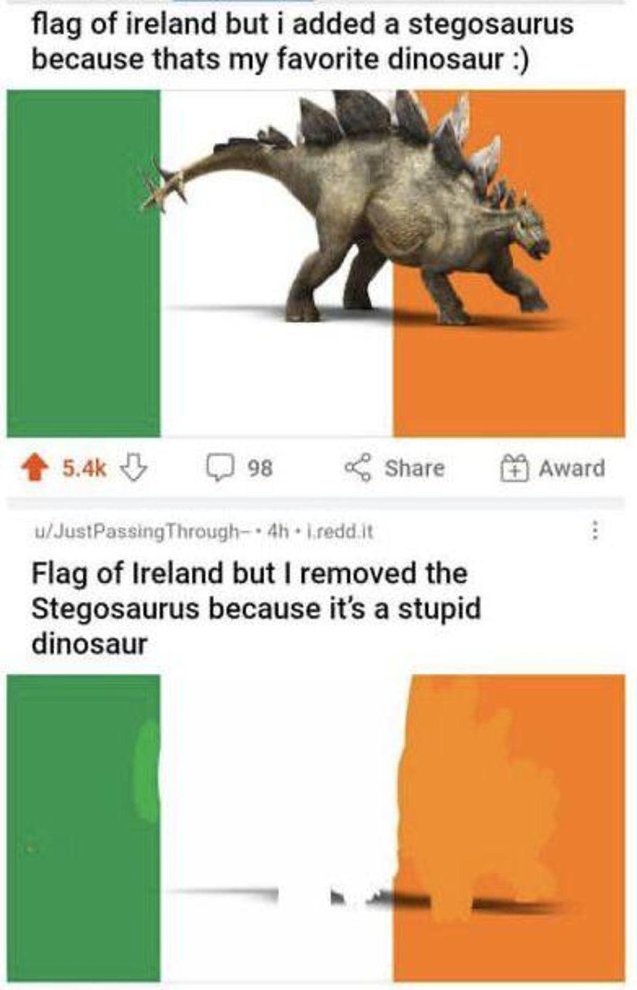Image resolution: width=637 pixels, height=990 pixels.
Task: Open post titled 'flag of ireland but i added'
Action: pos(303,41)
